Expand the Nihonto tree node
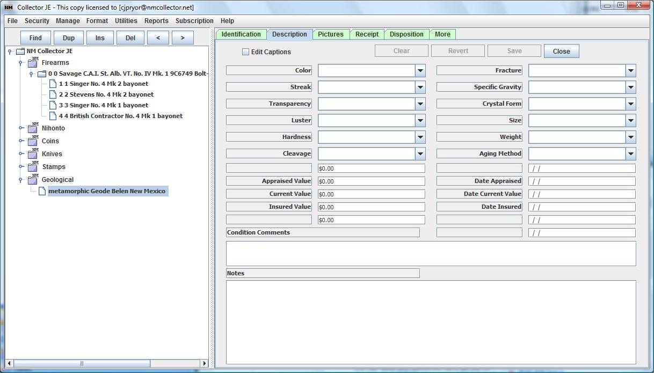The height and width of the screenshot is (373, 654). point(21,128)
